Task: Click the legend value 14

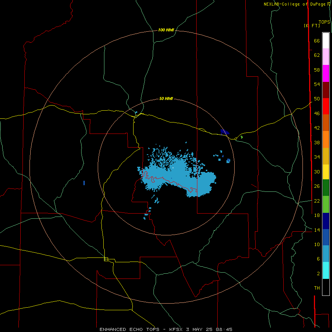Action: (x=317, y=230)
